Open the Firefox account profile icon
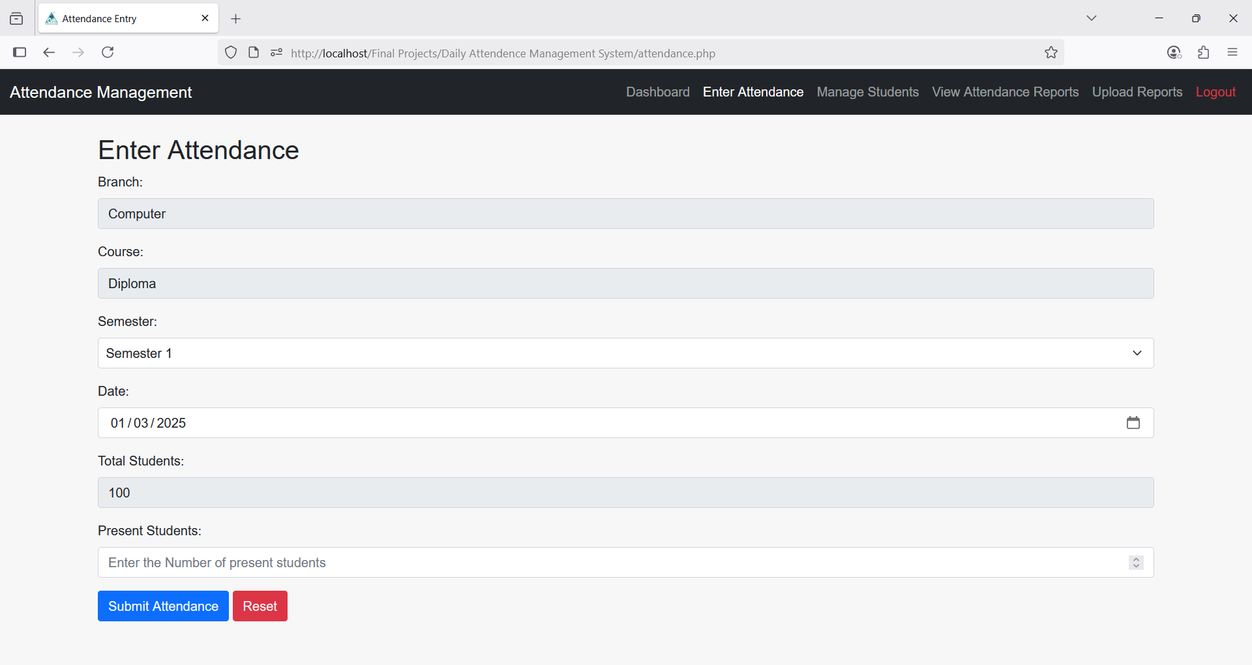This screenshot has width=1252, height=665. (x=1174, y=53)
